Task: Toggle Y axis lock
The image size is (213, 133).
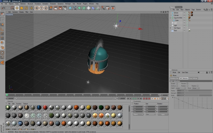Action: point(41,8)
